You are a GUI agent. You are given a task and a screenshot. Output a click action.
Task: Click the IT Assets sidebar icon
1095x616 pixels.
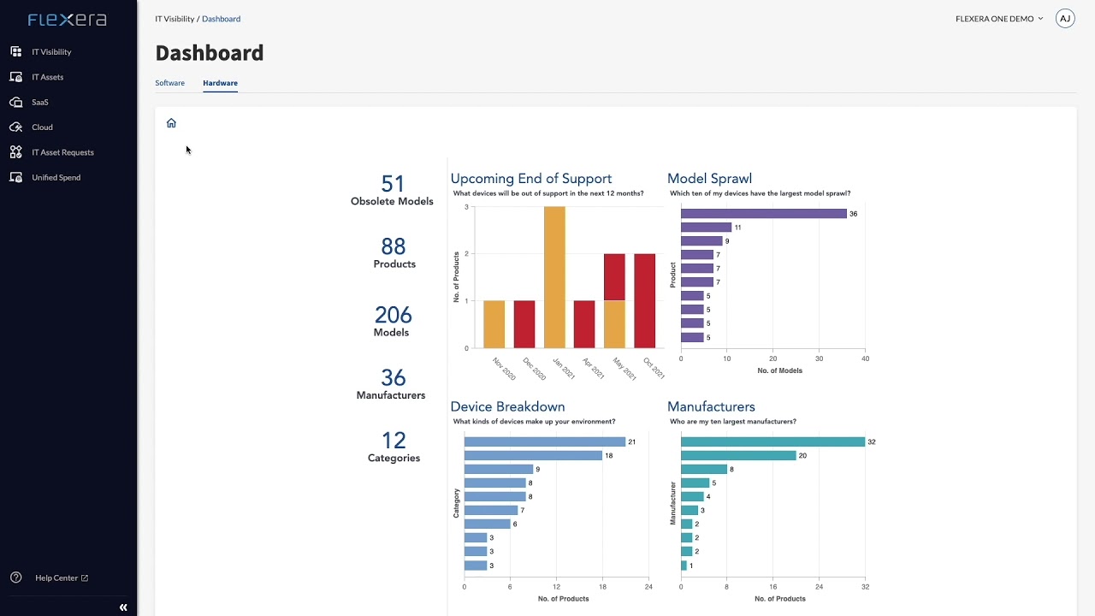[x=15, y=77]
